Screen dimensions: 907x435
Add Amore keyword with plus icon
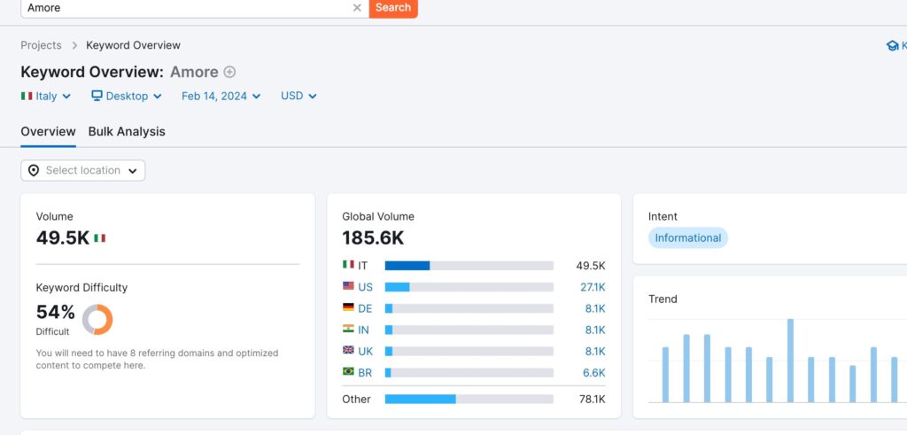pos(229,73)
